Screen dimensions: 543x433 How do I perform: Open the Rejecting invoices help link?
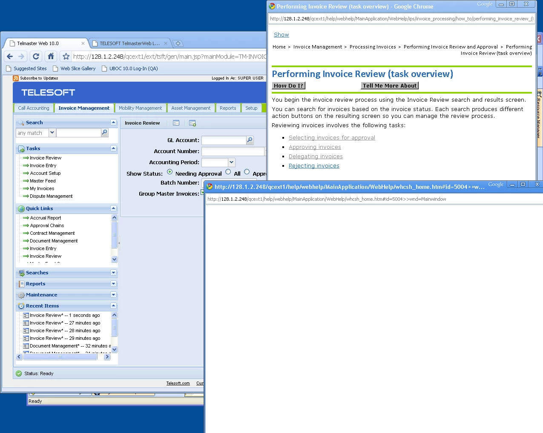coord(314,165)
